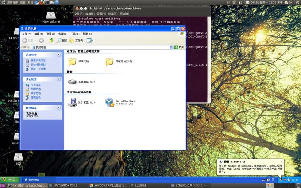Open the 系统 System menu in Ubuntu panel

pos(31,2)
